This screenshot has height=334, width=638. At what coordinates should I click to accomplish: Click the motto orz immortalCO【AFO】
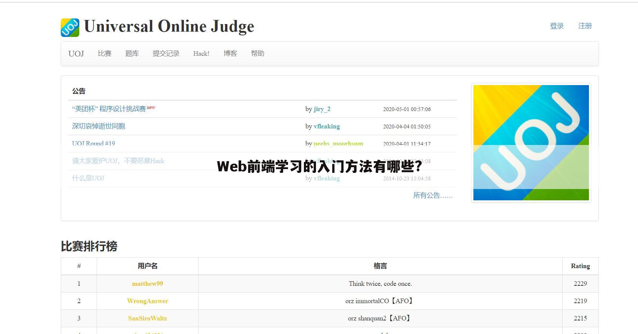(380, 301)
